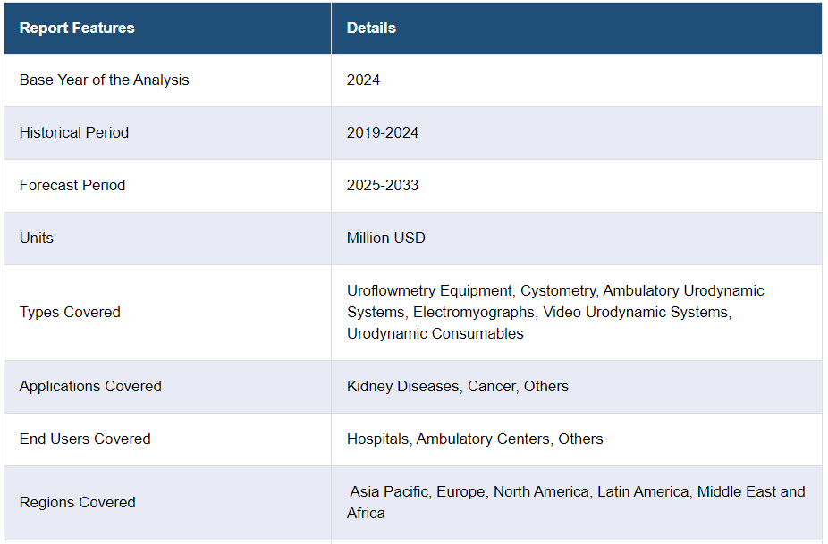Click the 2019-2024 historical period value
The width and height of the screenshot is (828, 544).
click(383, 133)
